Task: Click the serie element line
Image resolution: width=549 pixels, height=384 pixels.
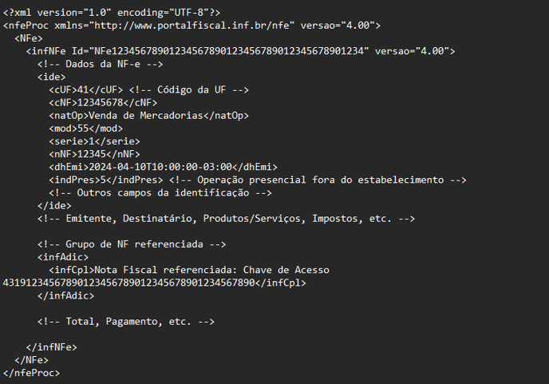Action: pyautogui.click(x=94, y=141)
